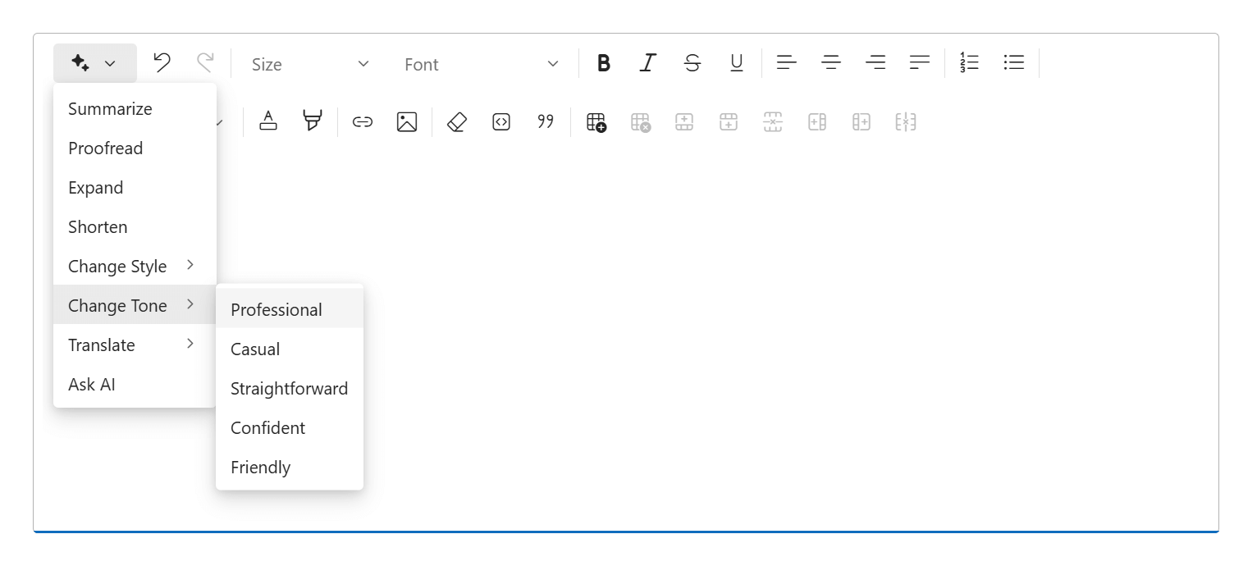Toggle italic formatting
Screen dimensions: 1257x566
pyautogui.click(x=648, y=62)
